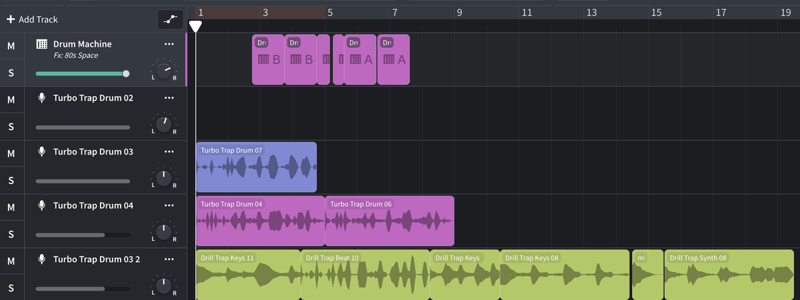Click the Drum Machine grid instrument icon
Screen dimensions: 800x300
pos(41,45)
